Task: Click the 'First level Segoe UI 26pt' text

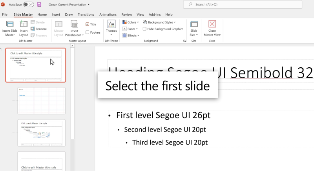Action: 163,115
